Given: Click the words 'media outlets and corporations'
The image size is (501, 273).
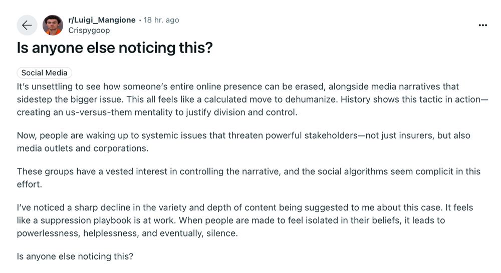Looking at the screenshot, I should click(x=82, y=148).
